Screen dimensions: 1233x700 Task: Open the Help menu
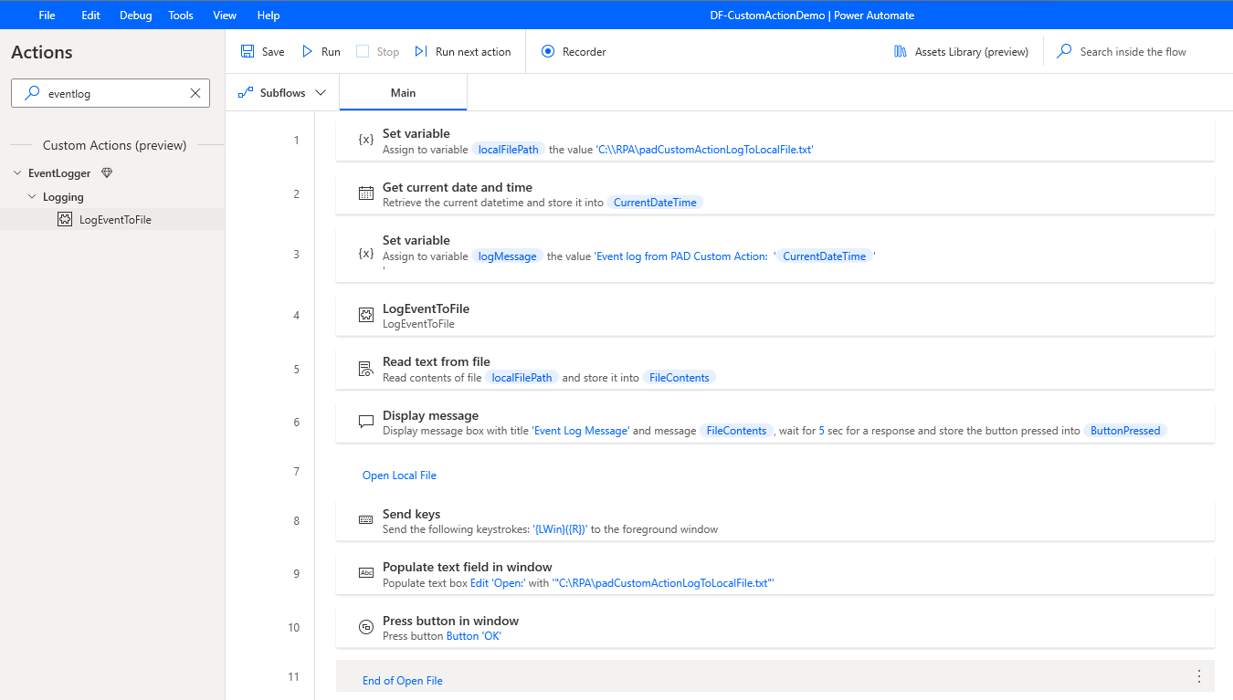[x=269, y=16]
